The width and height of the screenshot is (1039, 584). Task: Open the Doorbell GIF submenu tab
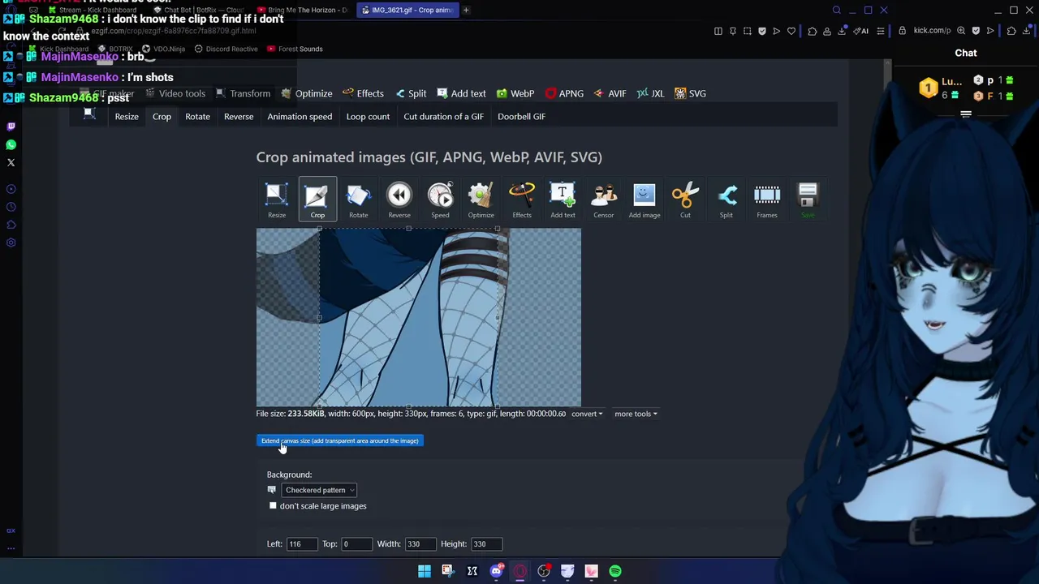pos(521,116)
